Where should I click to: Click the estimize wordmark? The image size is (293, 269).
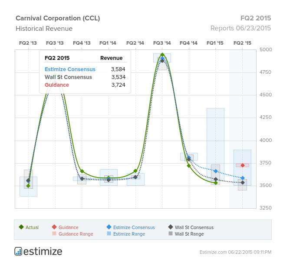pos(43,252)
